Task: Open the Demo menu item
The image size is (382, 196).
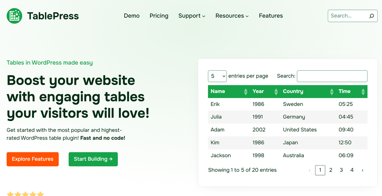Action: [x=132, y=16]
